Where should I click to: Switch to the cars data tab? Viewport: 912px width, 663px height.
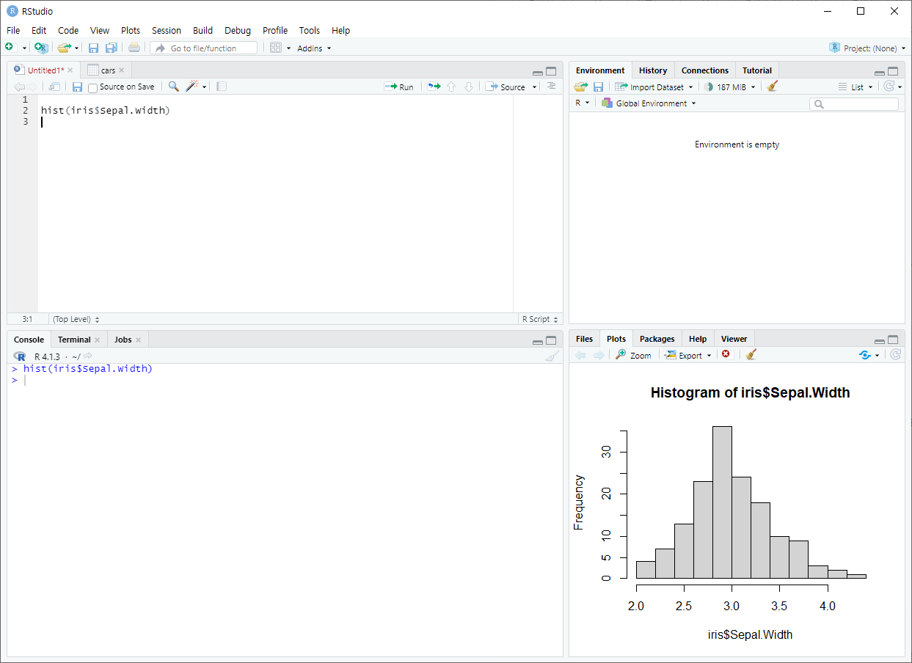108,70
